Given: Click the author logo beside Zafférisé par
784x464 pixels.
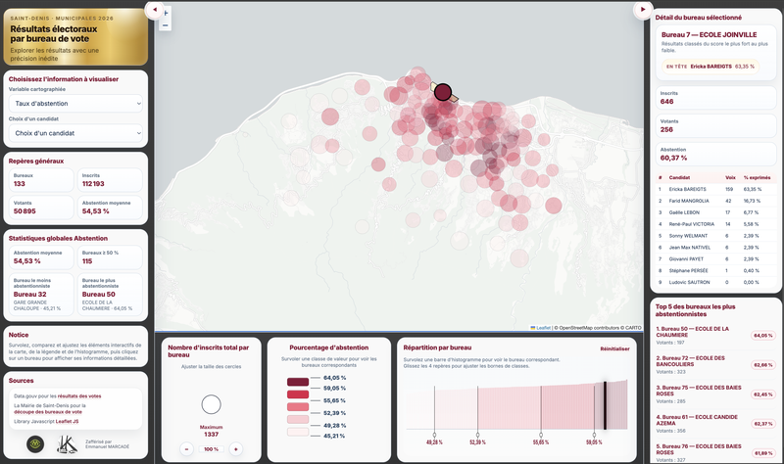Looking at the screenshot, I should 68,443.
